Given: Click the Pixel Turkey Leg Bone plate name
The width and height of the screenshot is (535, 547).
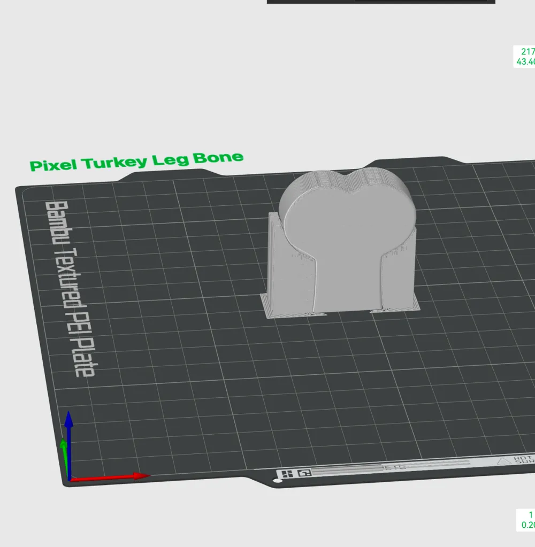Looking at the screenshot, I should [x=136, y=161].
